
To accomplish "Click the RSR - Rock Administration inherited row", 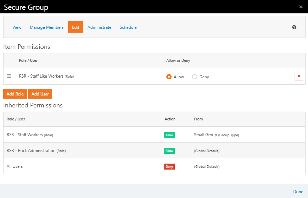I will (154, 151).
